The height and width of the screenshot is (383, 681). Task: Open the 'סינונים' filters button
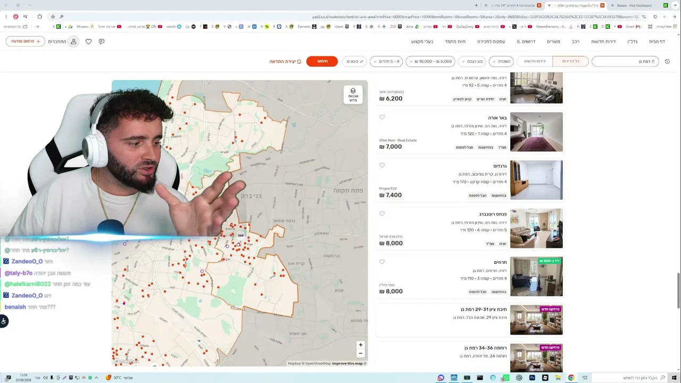point(354,61)
